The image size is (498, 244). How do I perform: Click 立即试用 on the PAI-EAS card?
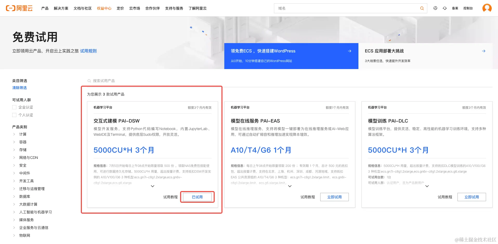(x=335, y=197)
